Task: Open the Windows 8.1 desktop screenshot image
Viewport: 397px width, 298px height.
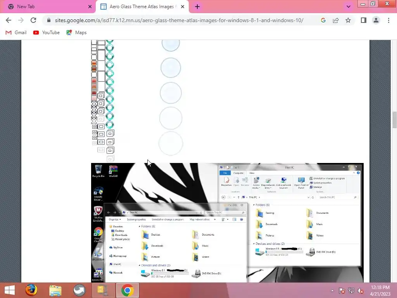Action: pyautogui.click(x=227, y=222)
